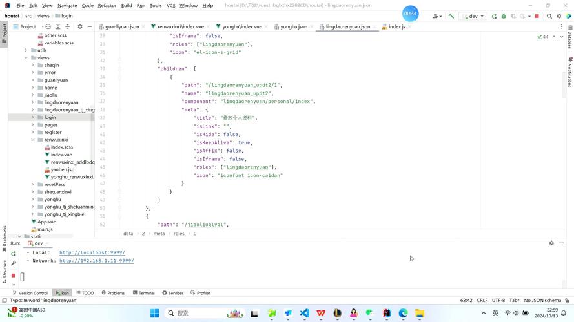Select App.vue in the project tree
The width and height of the screenshot is (574, 322).
(46, 222)
